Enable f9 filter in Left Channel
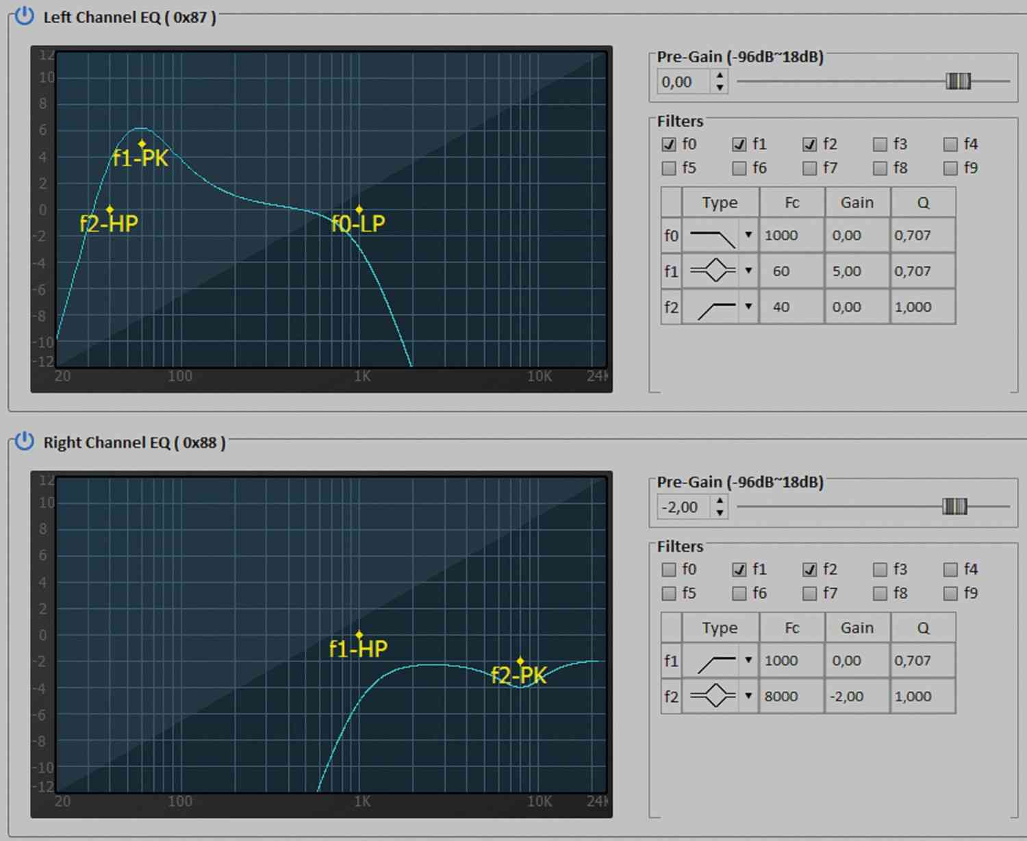 [x=950, y=168]
